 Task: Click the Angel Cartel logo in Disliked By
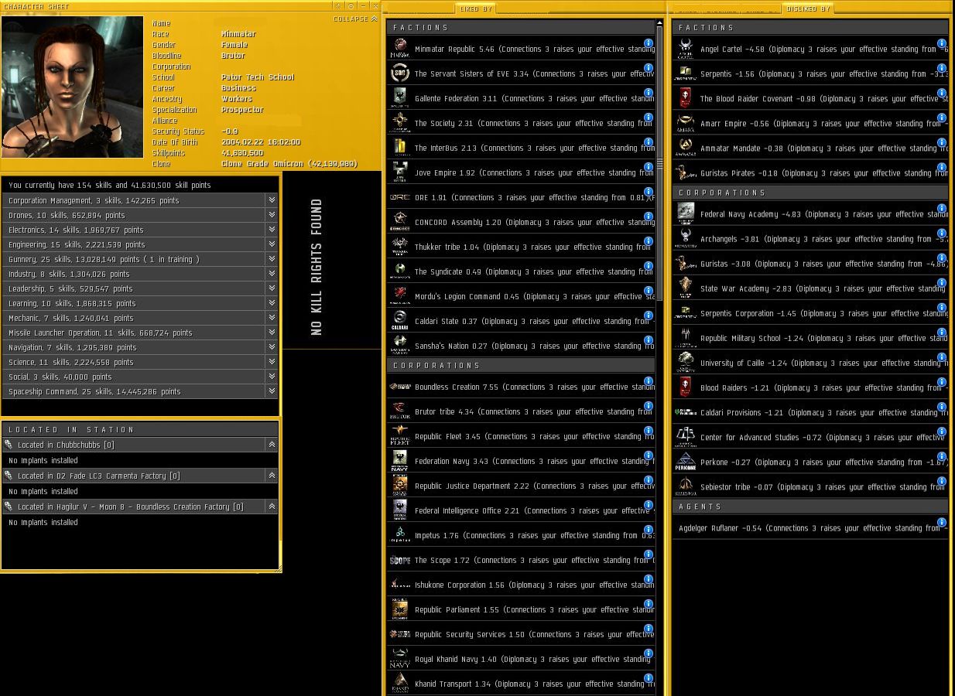685,49
